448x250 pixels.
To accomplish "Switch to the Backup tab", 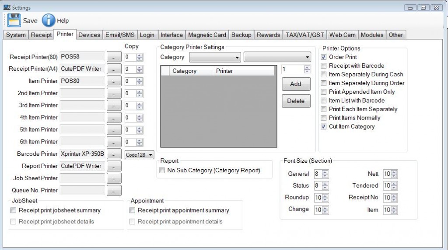I will [x=241, y=35].
